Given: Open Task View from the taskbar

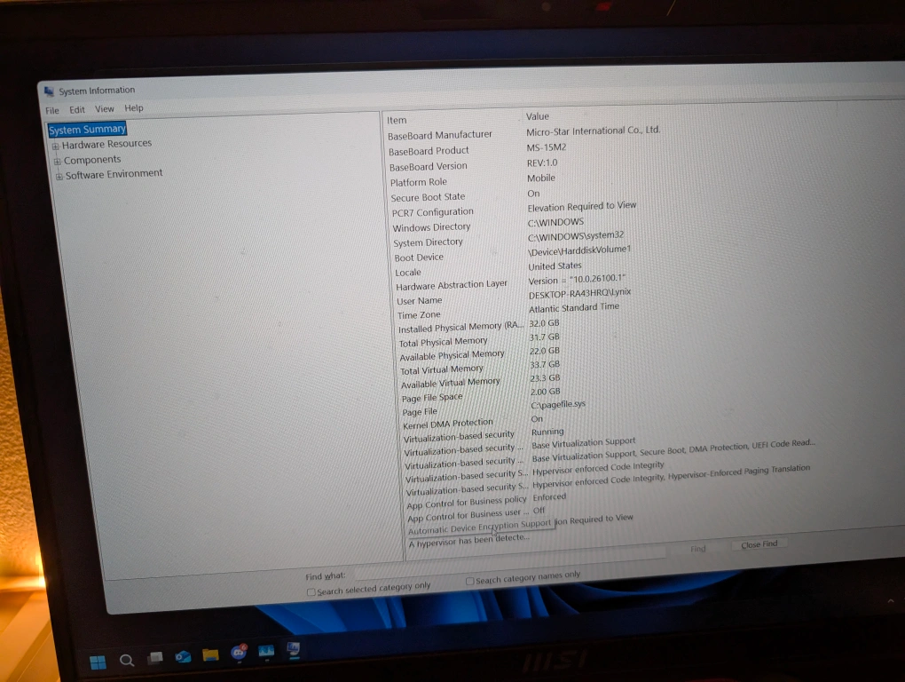Looking at the screenshot, I should (155, 658).
